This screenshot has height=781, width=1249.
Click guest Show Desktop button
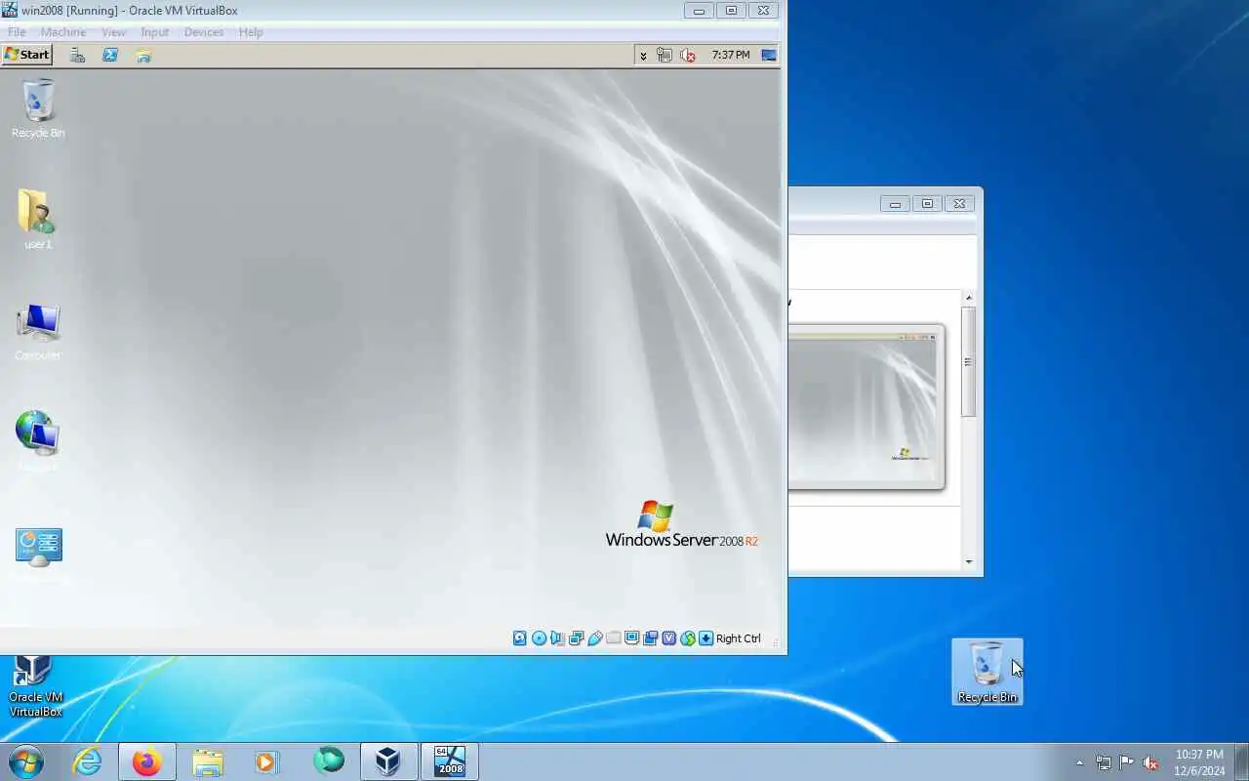[x=769, y=56]
